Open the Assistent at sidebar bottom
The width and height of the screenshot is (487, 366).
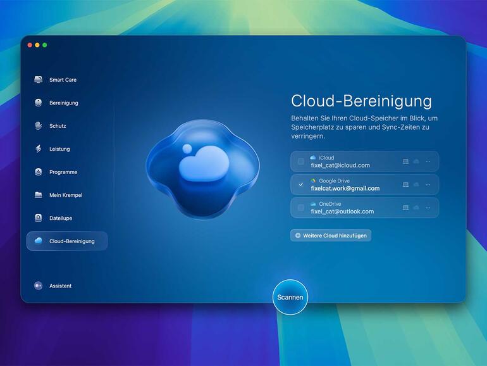(x=52, y=286)
